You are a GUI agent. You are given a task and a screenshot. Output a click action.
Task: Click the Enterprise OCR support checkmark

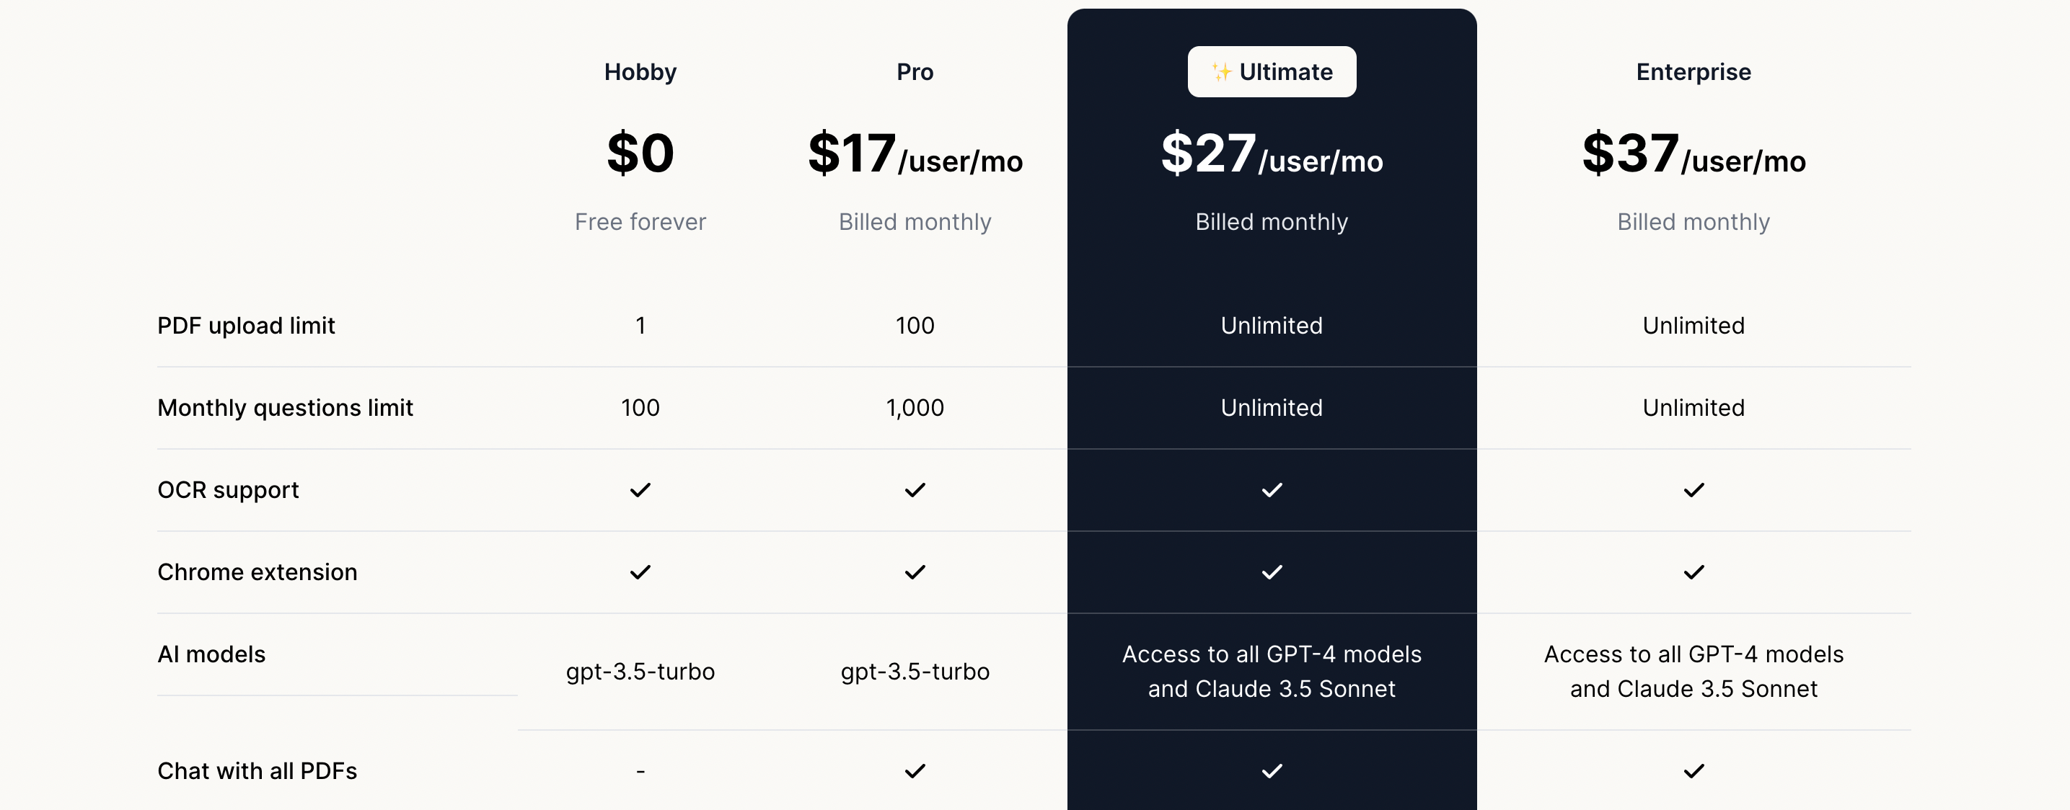pos(1693,490)
